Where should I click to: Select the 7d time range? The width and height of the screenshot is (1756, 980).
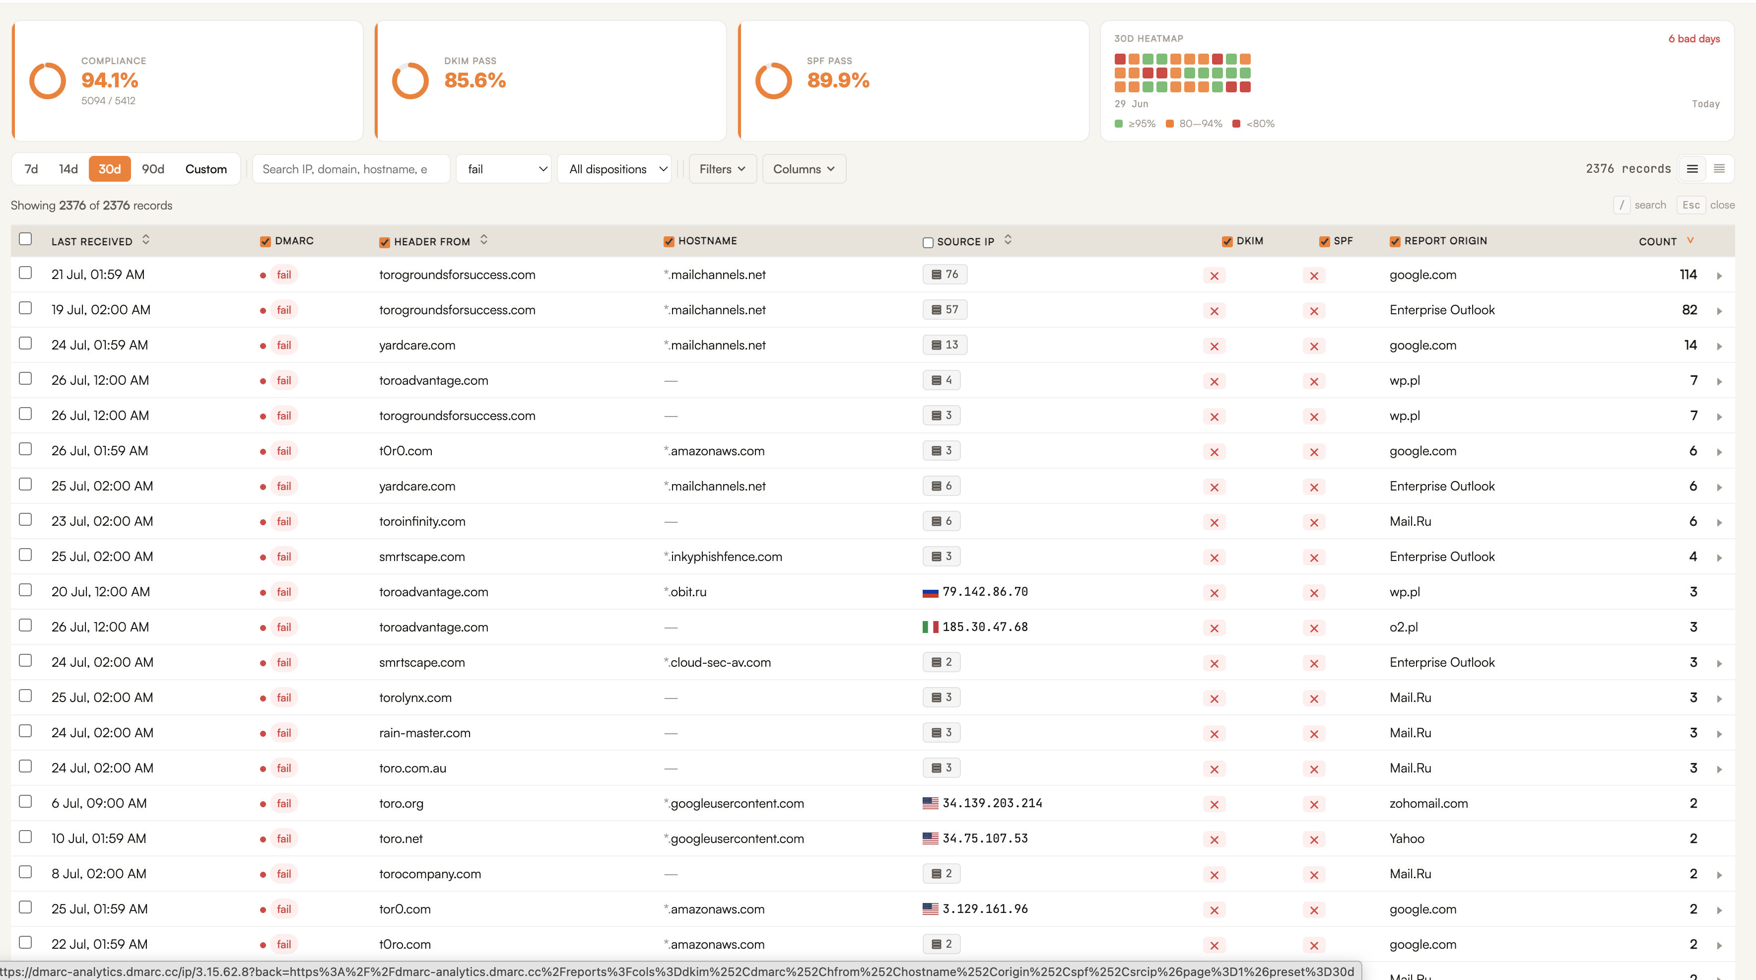(x=31, y=169)
